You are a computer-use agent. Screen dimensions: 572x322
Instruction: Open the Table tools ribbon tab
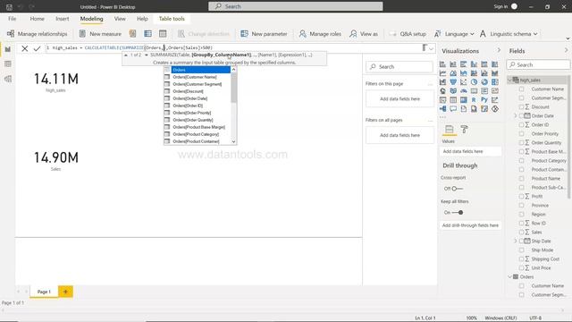[x=172, y=19]
